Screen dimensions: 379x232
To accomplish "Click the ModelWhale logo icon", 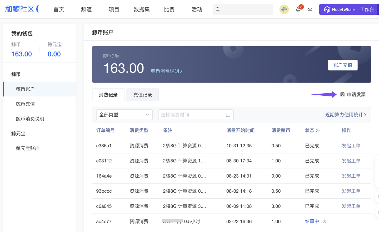I will [327, 9].
